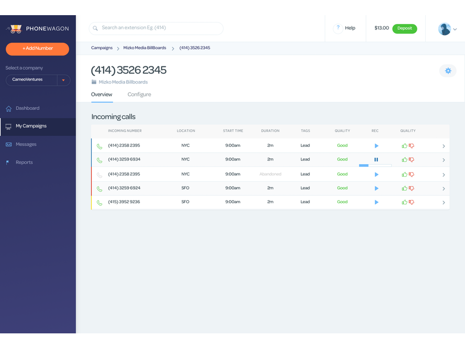Click the Reports flag icon

8,163
